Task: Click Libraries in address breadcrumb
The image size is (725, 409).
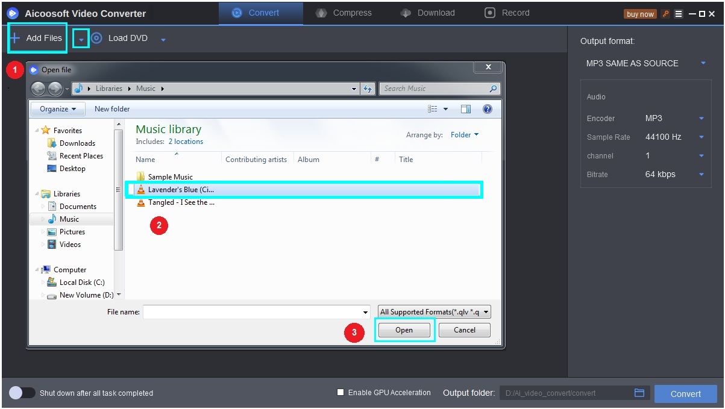Action: [109, 89]
